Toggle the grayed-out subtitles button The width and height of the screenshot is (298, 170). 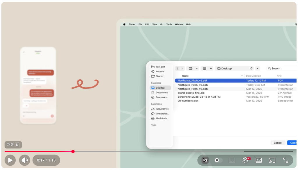pos(232,160)
